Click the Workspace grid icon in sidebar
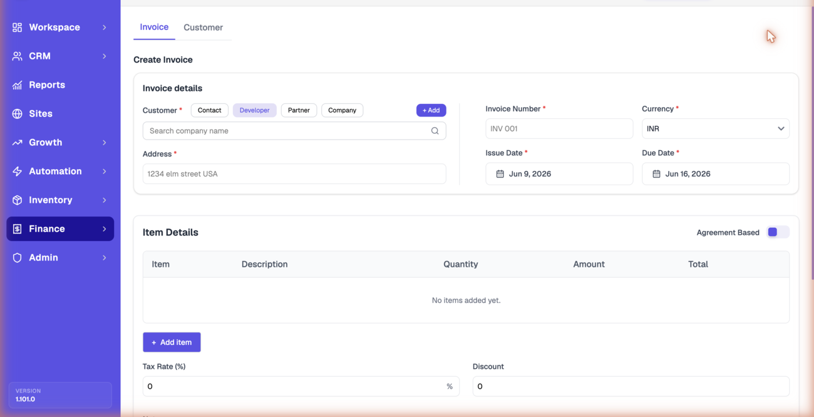 click(x=17, y=28)
